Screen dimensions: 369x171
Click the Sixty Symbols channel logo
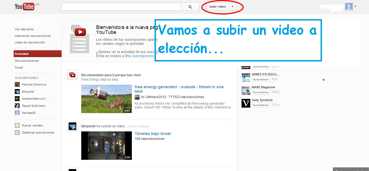click(x=246, y=103)
